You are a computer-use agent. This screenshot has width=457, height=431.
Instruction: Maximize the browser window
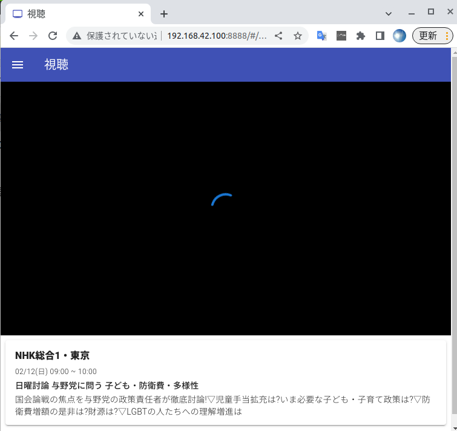point(431,12)
